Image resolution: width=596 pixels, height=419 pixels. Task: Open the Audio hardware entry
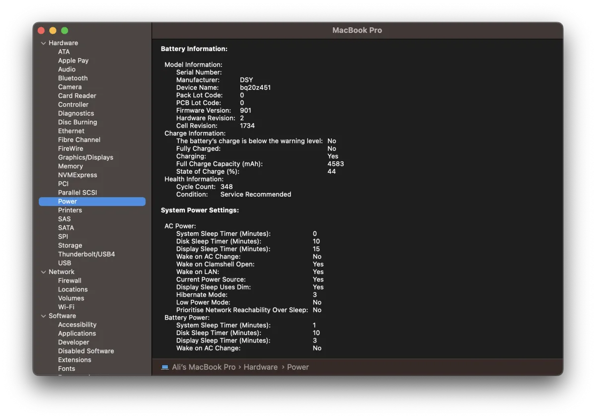click(67, 70)
